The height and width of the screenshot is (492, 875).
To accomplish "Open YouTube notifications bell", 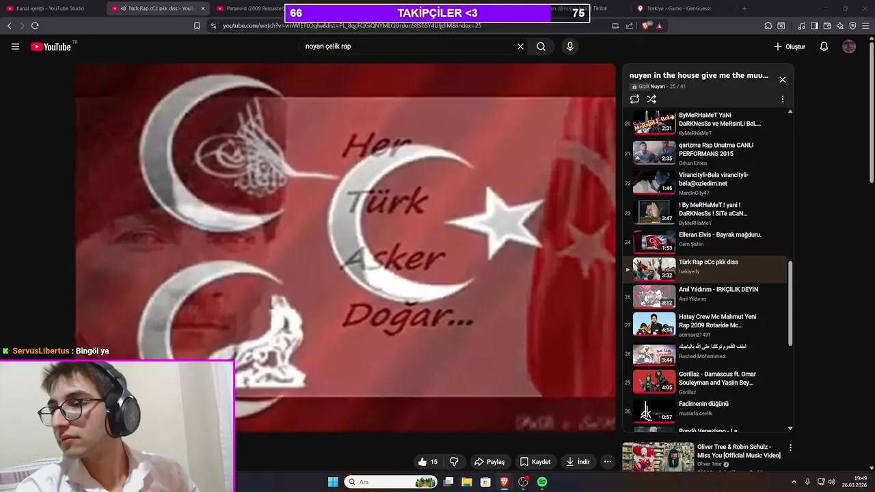I will click(x=824, y=46).
